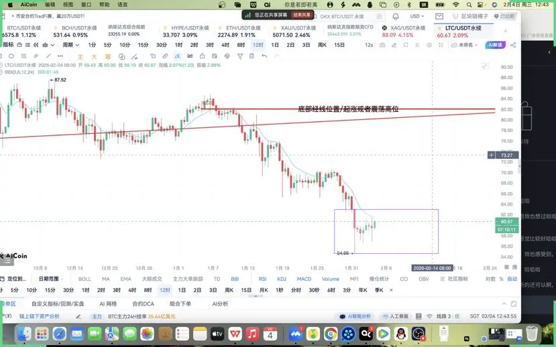This screenshot has width=556, height=347.
Task: Select the ruler measurement tool
Action: (165, 56)
